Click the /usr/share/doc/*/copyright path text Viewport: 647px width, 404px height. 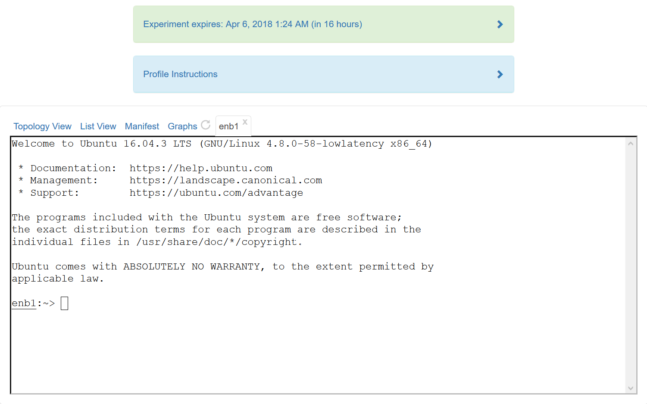coord(217,242)
